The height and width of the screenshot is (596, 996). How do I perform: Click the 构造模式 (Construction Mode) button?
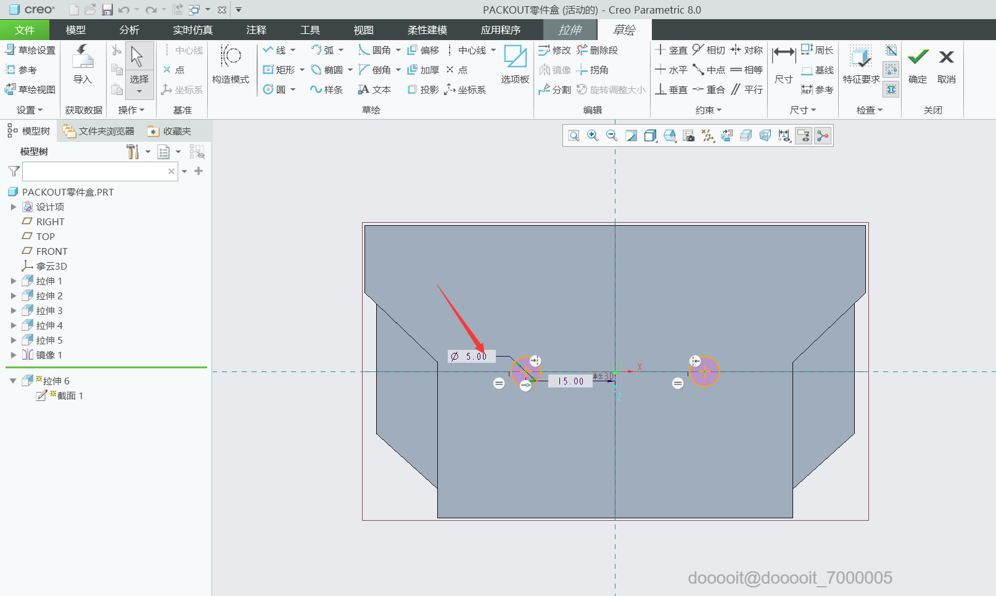tap(231, 64)
